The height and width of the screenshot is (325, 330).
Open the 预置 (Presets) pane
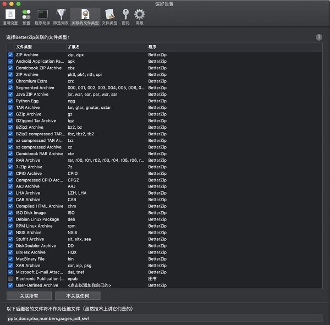click(x=26, y=16)
